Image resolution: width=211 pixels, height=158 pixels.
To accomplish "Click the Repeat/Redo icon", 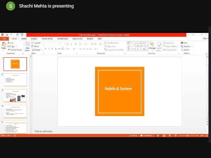I will click(17, 35).
